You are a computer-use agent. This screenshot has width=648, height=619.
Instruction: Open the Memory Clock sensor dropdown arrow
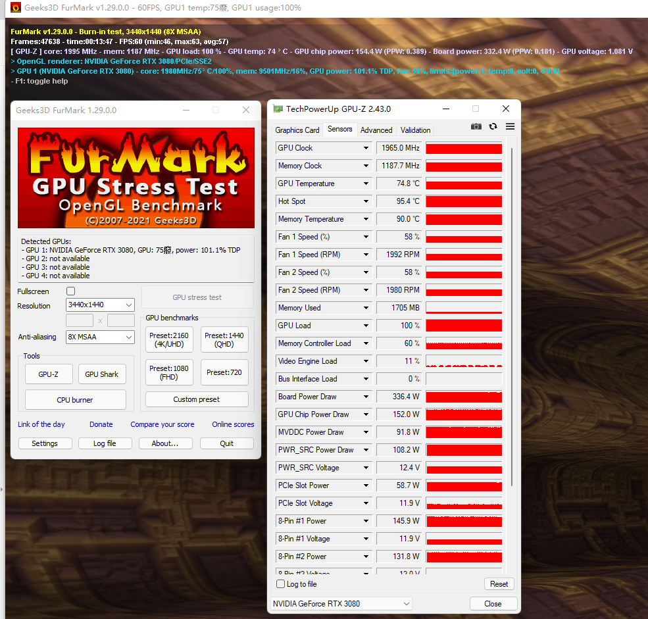click(x=366, y=166)
